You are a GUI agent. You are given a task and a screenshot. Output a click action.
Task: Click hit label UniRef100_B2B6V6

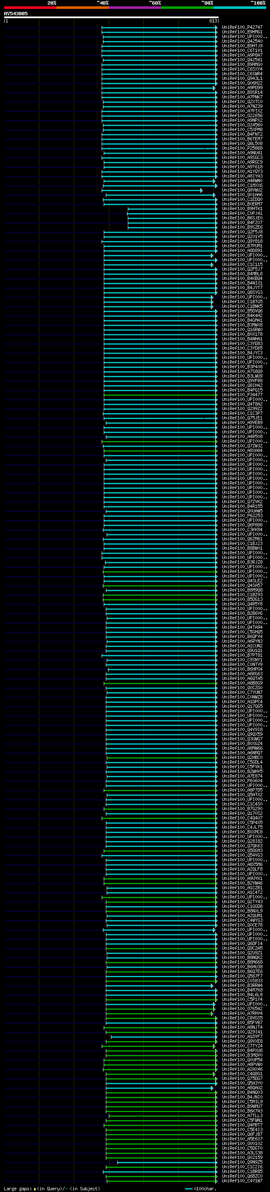point(242,614)
